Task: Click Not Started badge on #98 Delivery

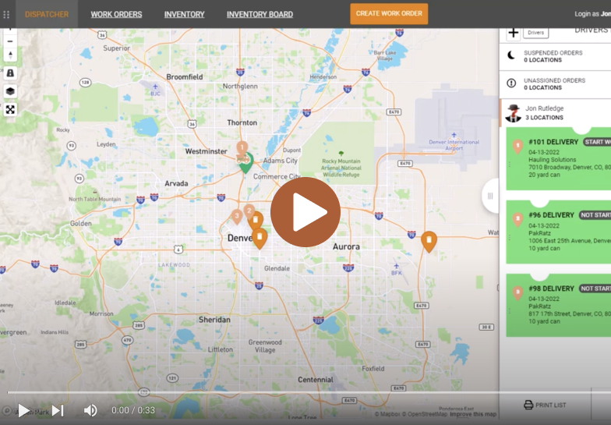Action: (x=595, y=289)
